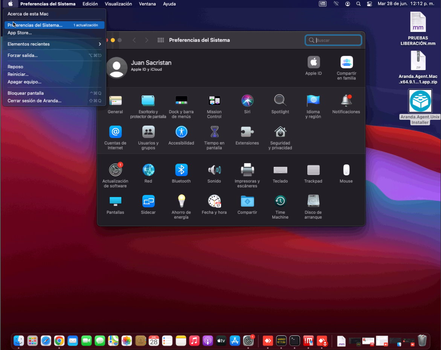441x350 pixels.
Task: Launch Google Chrome from the Dock
Action: [59, 341]
